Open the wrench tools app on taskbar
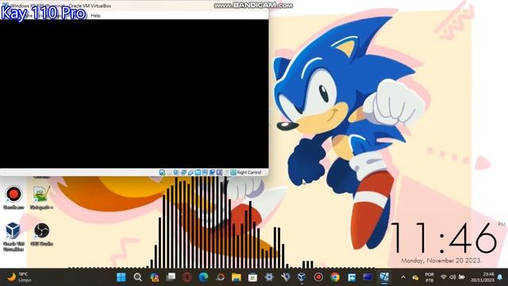The image size is (508, 286). [x=286, y=277]
